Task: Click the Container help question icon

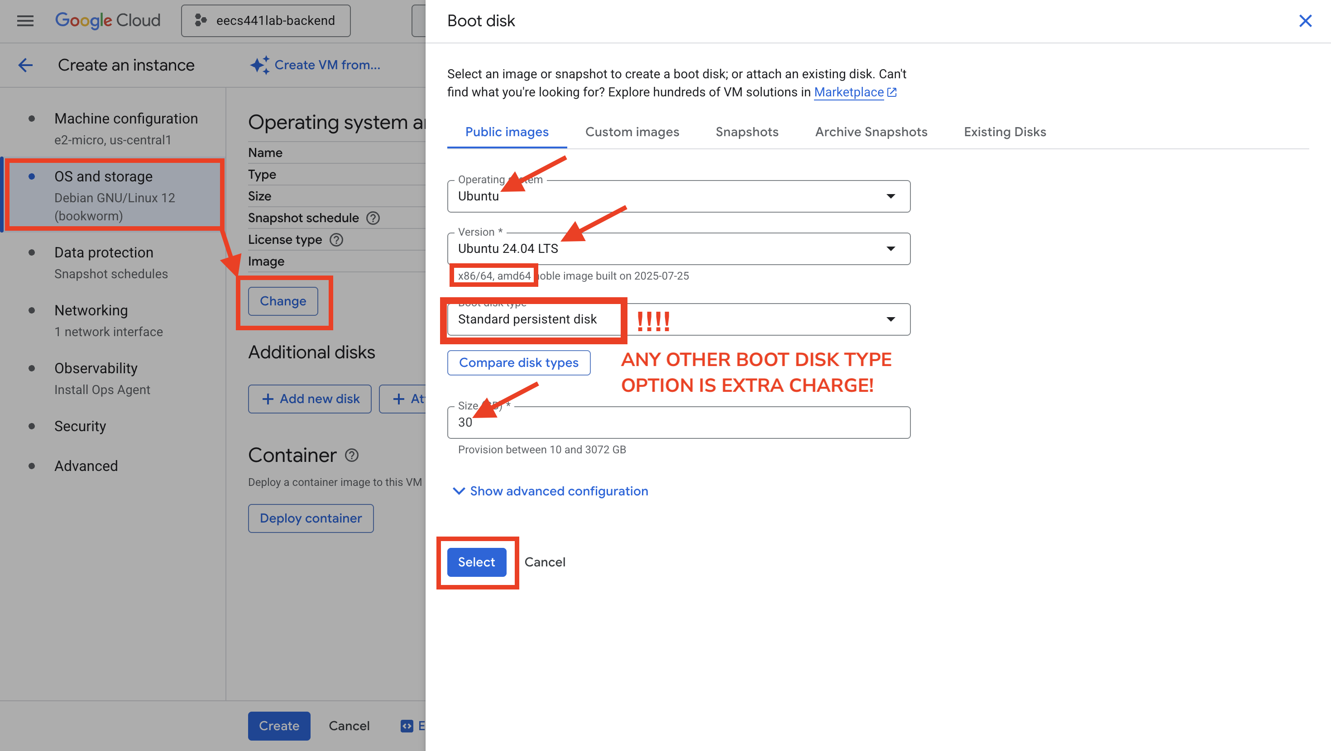Action: (x=352, y=455)
